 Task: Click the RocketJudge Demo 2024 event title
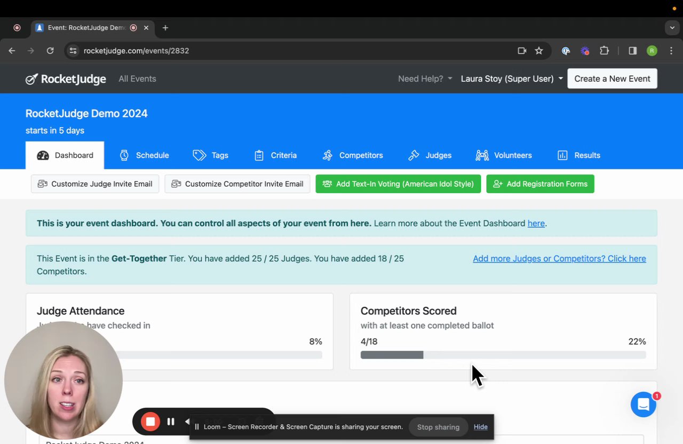tap(86, 113)
